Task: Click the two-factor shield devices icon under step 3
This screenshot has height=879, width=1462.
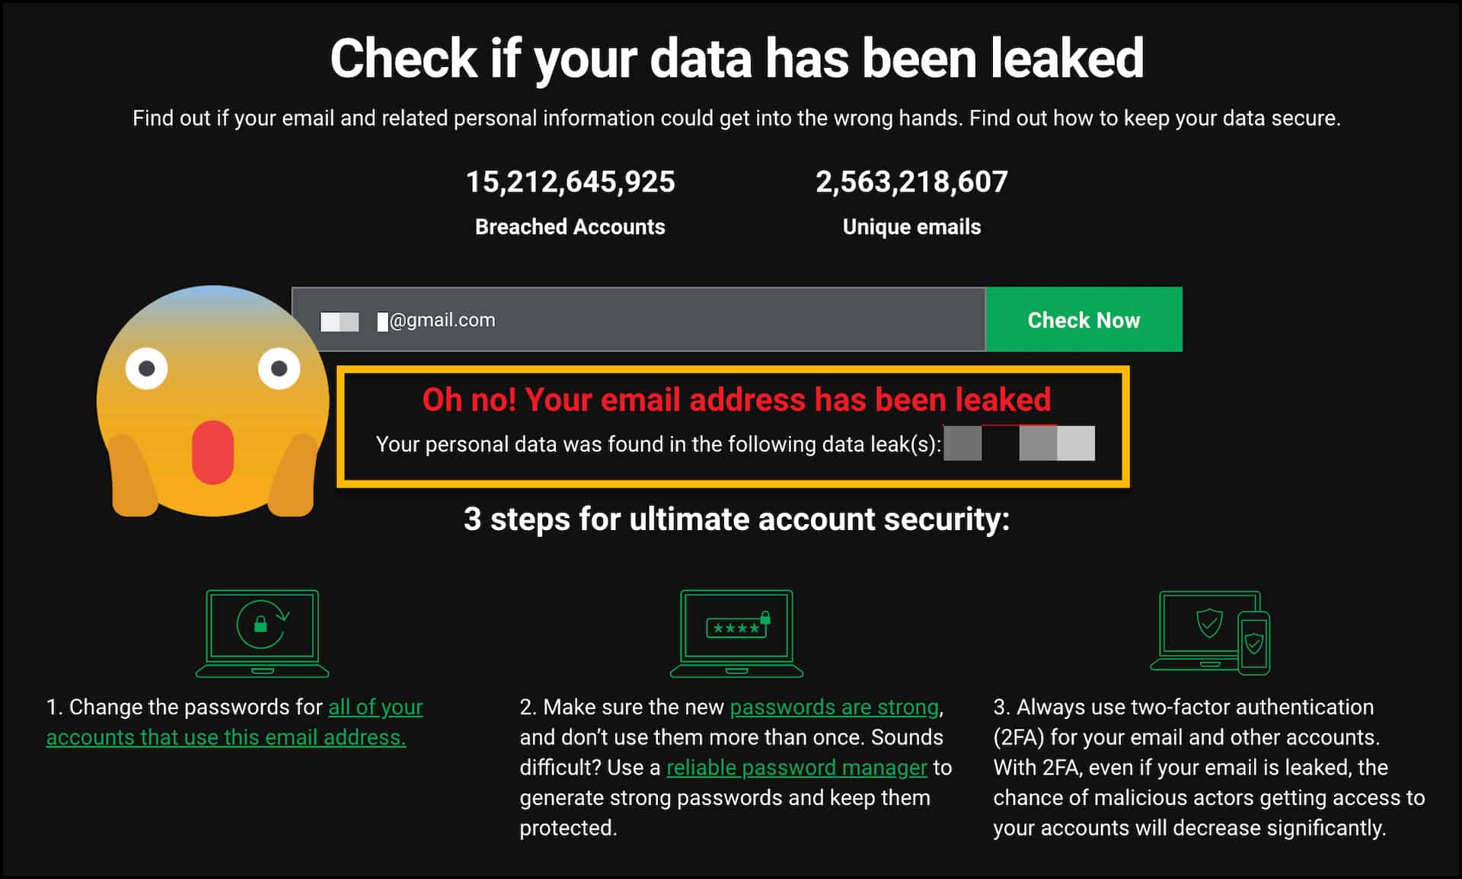Action: 1211,632
